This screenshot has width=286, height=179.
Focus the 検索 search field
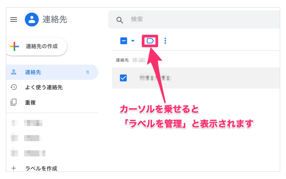pos(194,20)
